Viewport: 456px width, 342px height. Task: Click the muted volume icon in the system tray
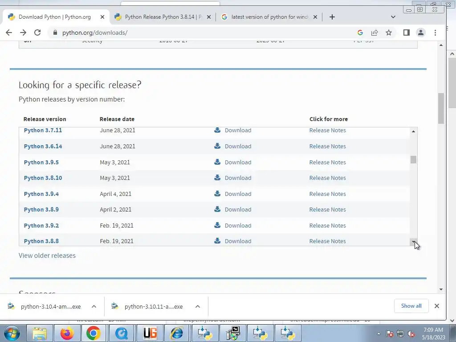click(x=411, y=334)
